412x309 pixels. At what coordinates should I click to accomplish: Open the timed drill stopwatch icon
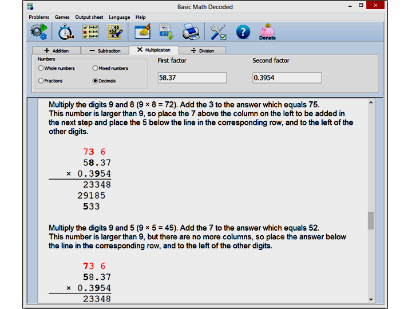point(66,32)
